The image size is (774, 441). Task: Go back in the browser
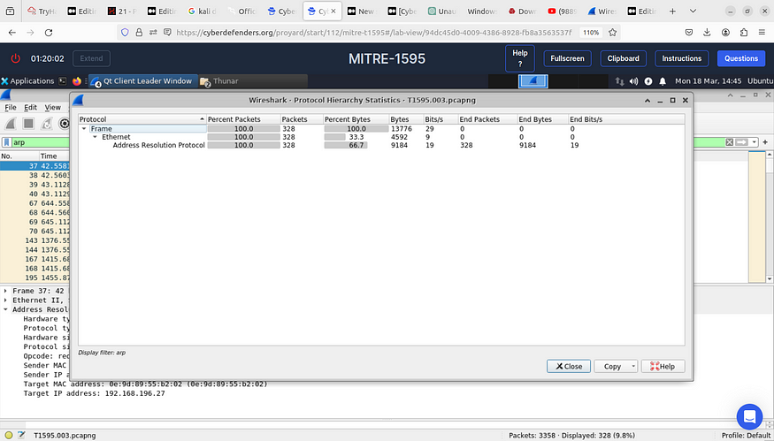[x=12, y=33]
